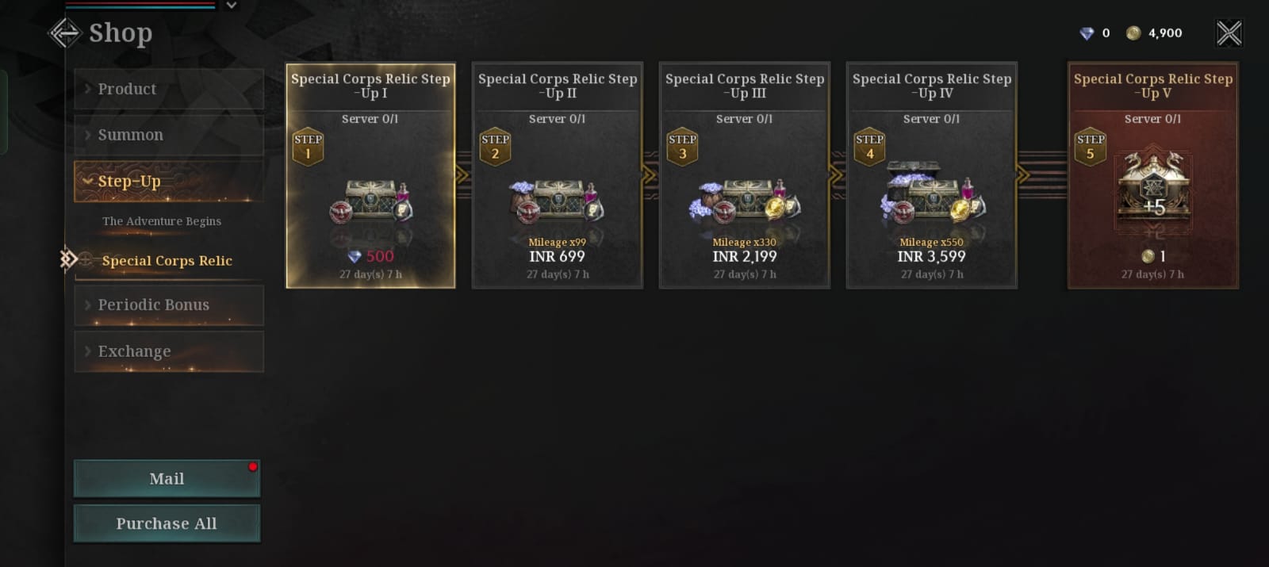The width and height of the screenshot is (1269, 567).
Task: Open the Exchange category
Action: click(x=169, y=351)
